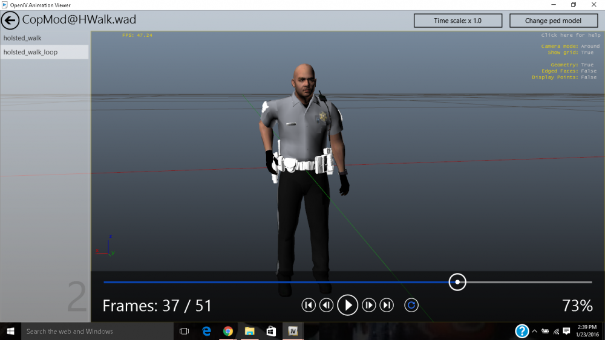Click the police officer ped model

coord(305,179)
